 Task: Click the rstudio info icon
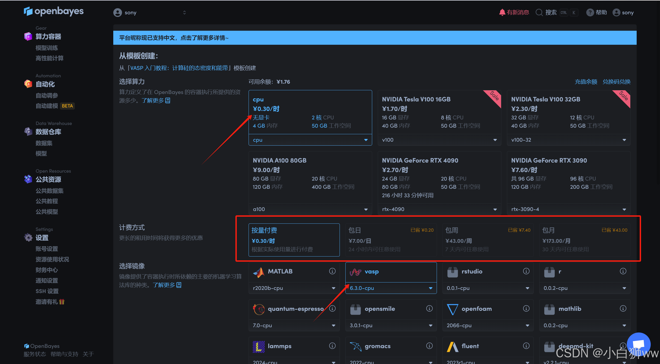526,271
